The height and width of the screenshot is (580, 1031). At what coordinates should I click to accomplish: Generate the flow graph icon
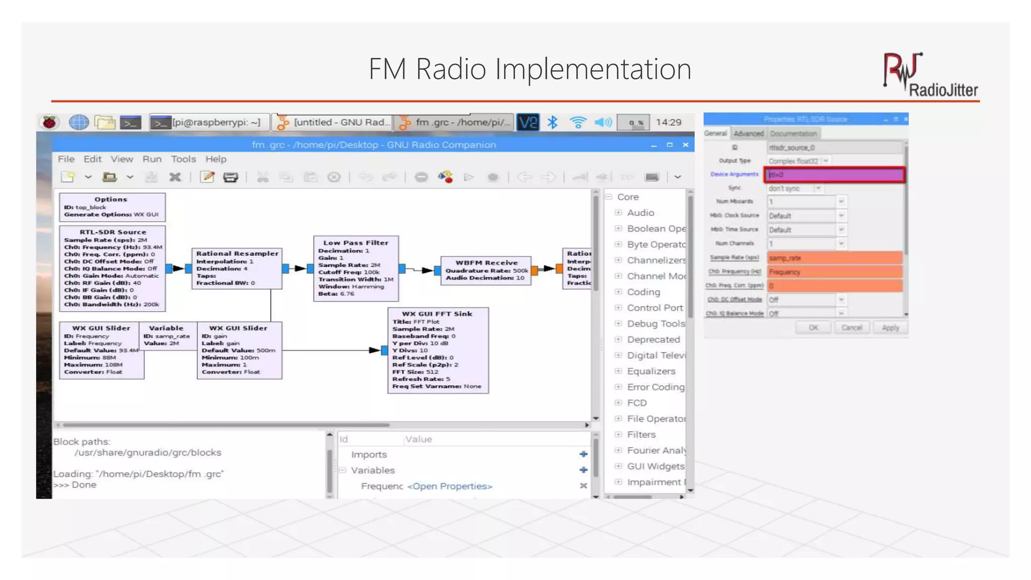(445, 177)
